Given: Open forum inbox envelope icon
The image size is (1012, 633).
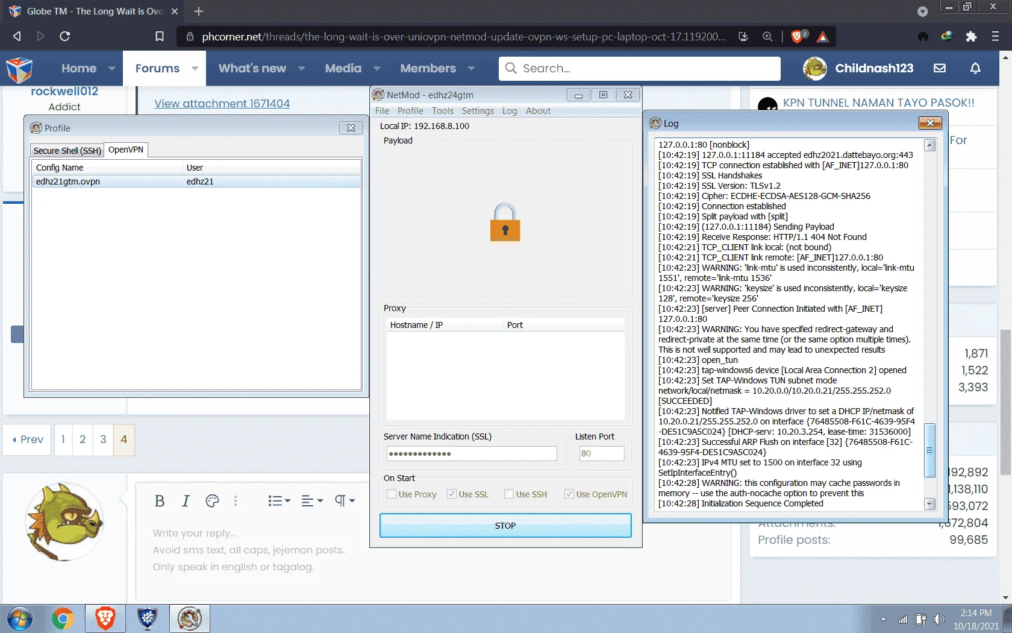Looking at the screenshot, I should [940, 68].
